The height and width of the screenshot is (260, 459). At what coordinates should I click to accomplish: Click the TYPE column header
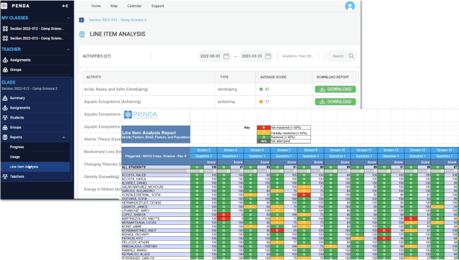click(224, 77)
